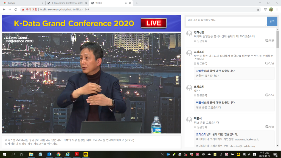This screenshot has height=158, width=281.
Task: Open Task View on the taskbar
Action: click(x=22, y=154)
